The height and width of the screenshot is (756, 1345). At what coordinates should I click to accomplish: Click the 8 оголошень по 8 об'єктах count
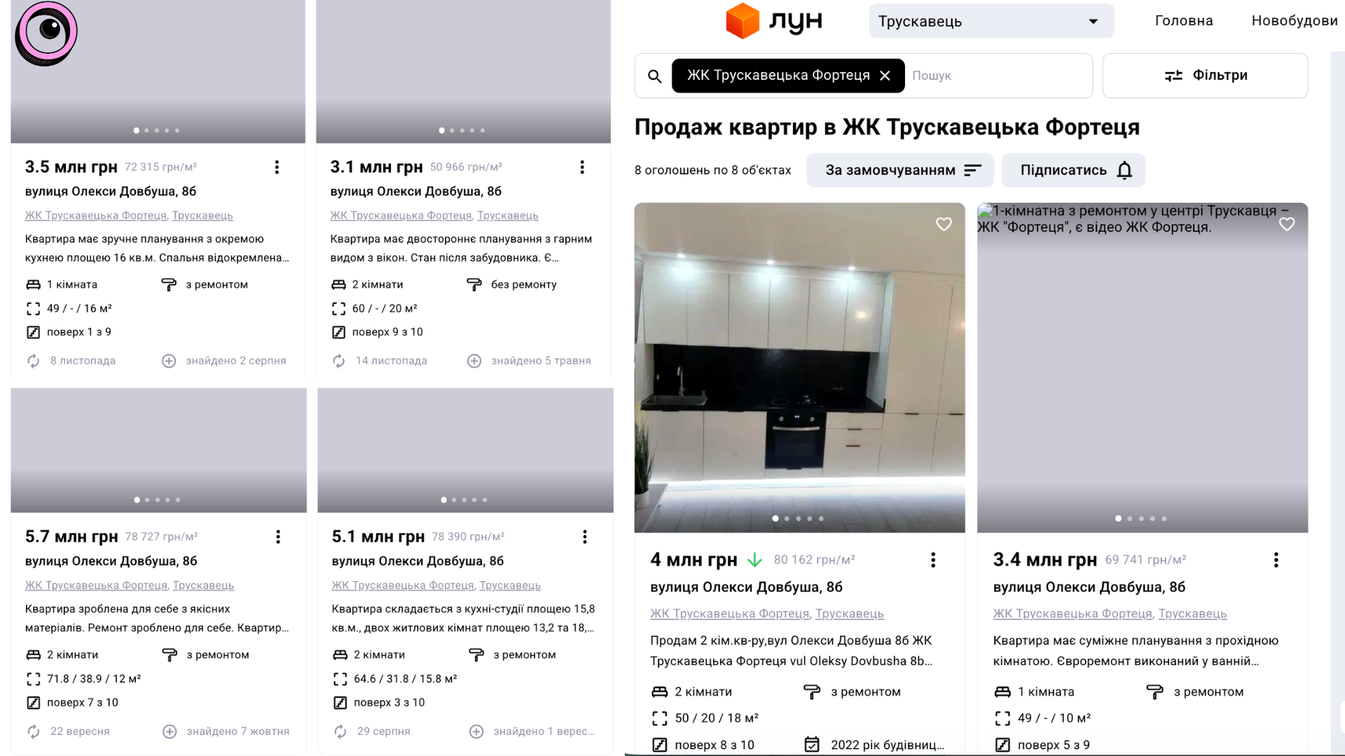[713, 170]
